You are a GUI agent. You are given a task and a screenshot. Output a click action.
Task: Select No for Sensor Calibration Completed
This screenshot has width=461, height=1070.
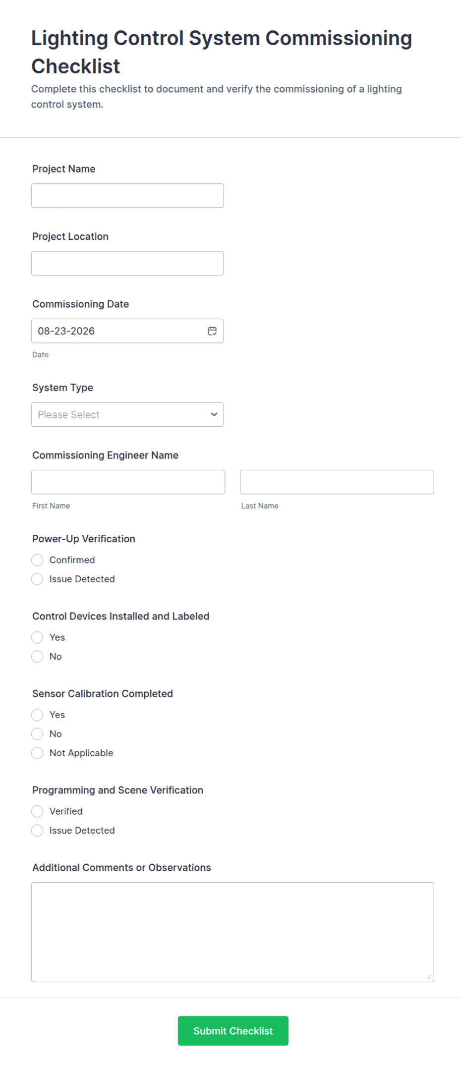tap(37, 733)
